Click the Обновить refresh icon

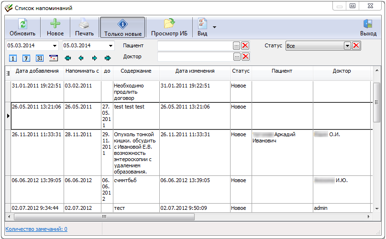click(22, 24)
